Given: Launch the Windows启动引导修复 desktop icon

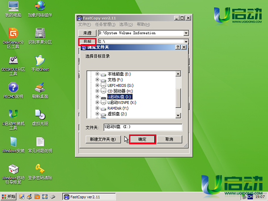Looking at the screenshot, I should (13, 174).
